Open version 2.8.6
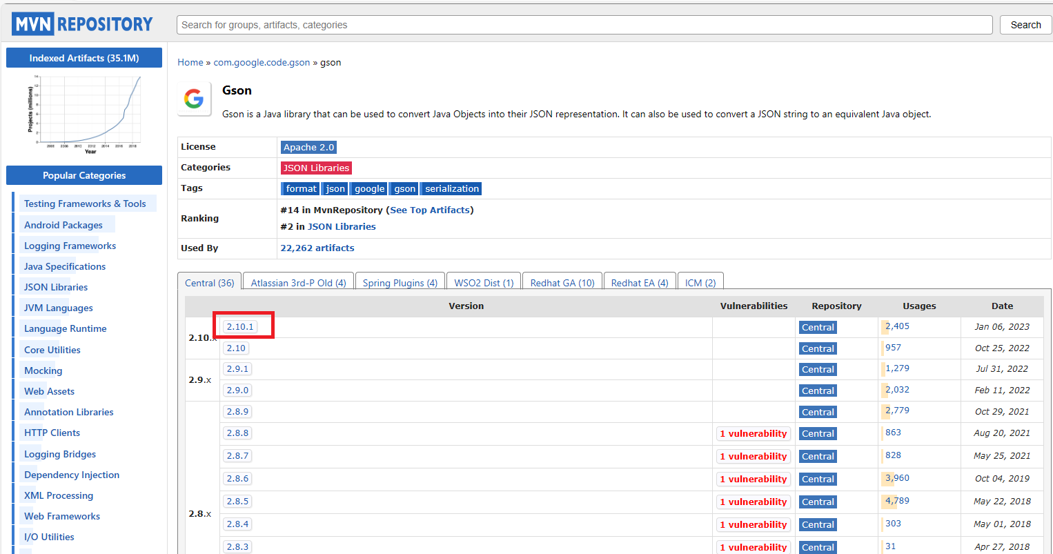This screenshot has width=1053, height=554. (237, 478)
